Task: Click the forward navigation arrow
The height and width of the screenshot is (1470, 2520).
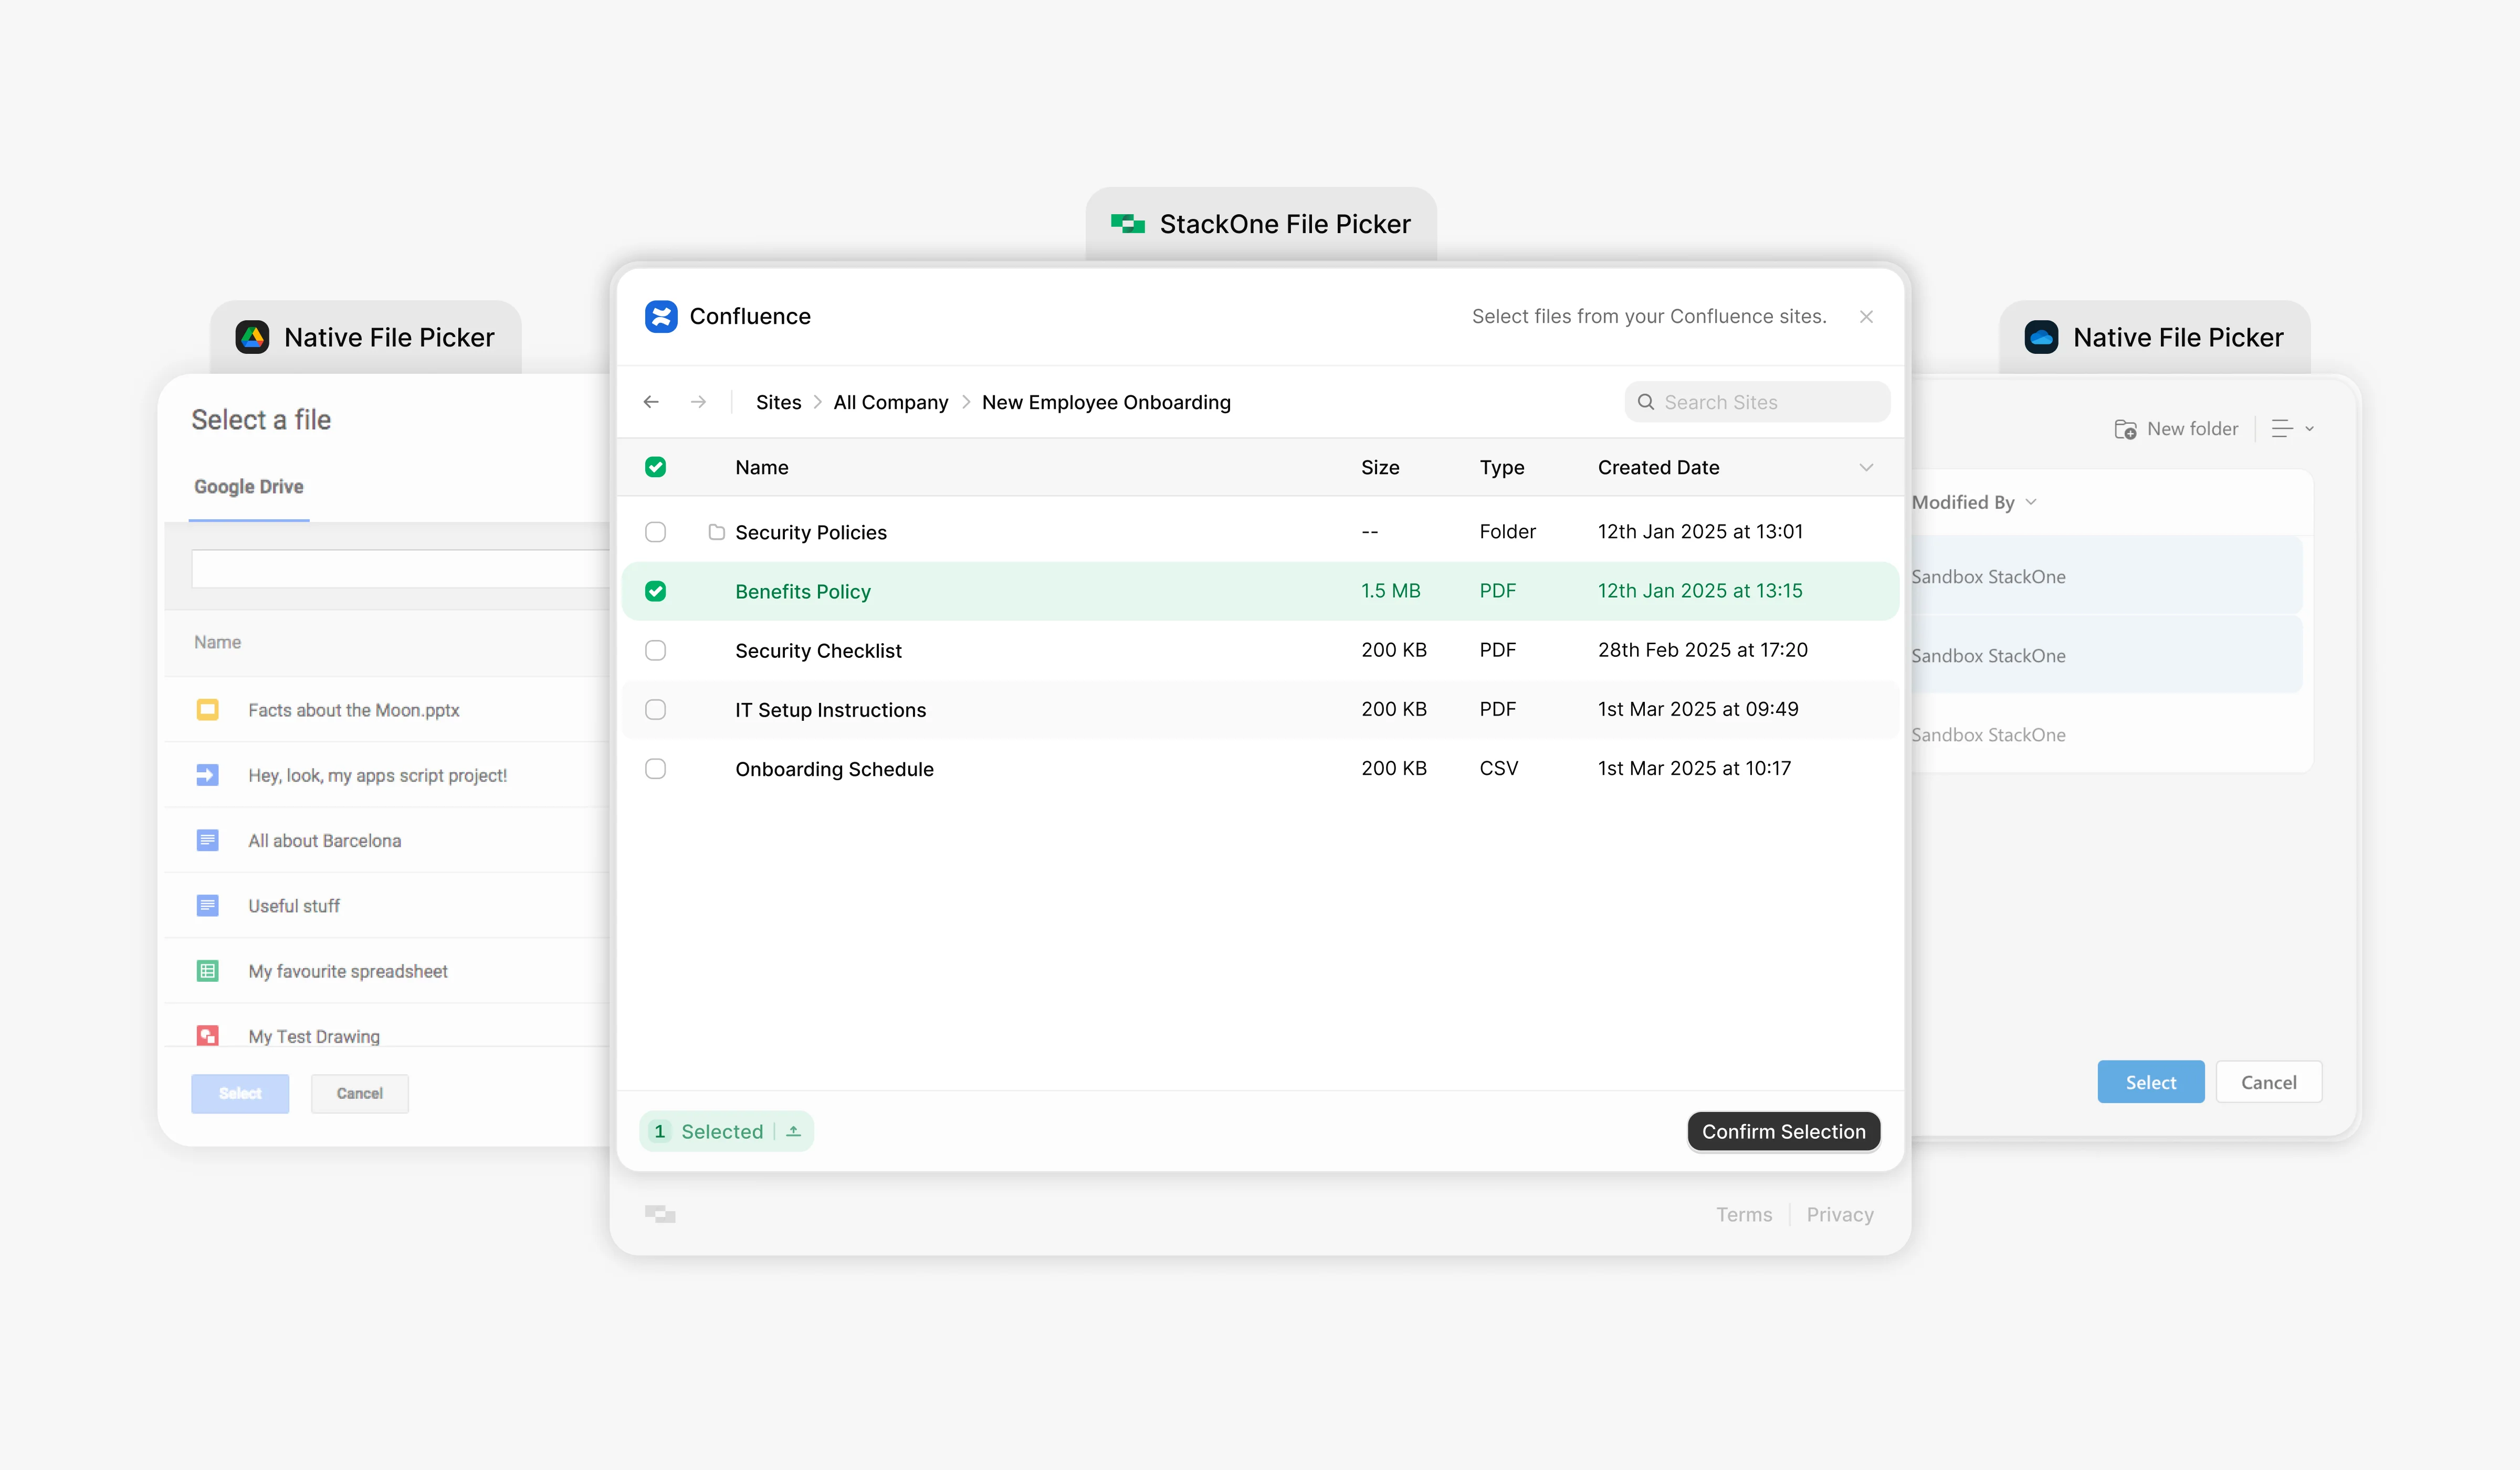Action: point(698,402)
